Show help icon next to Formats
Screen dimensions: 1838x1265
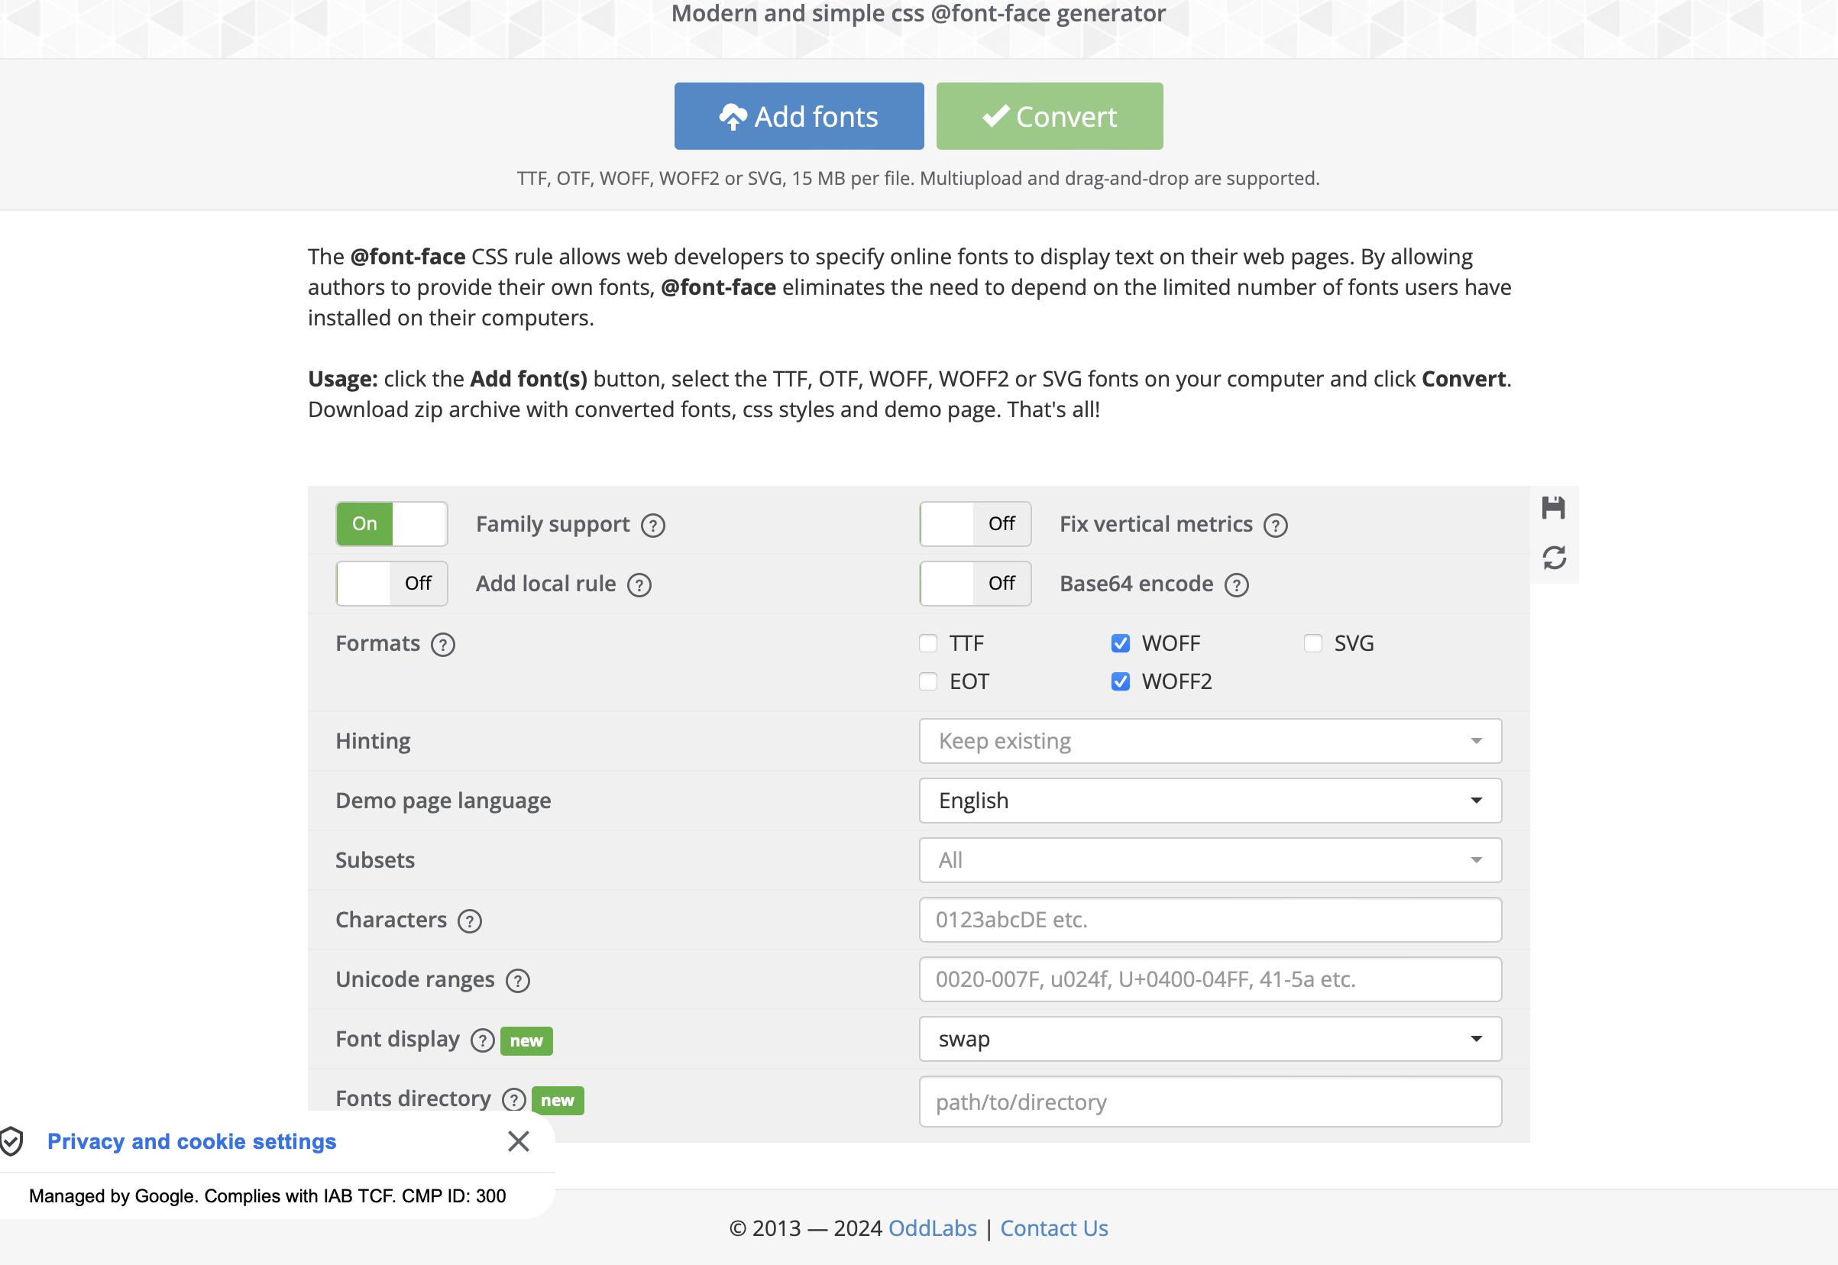(x=443, y=645)
